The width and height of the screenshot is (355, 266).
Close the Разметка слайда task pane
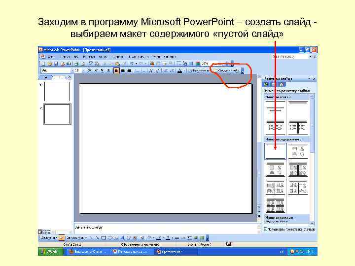pyautogui.click(x=314, y=78)
